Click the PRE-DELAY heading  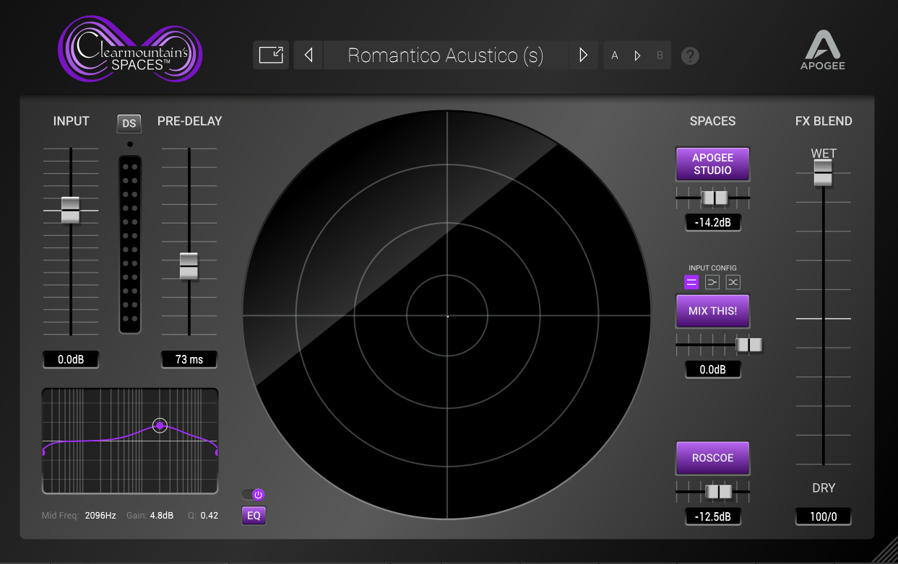click(x=189, y=121)
